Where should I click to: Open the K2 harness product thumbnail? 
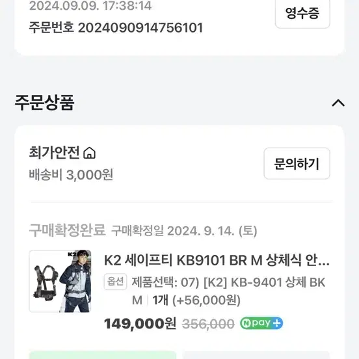(60, 281)
